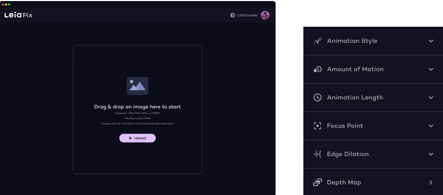Select the Focus Point label
Viewport: 443px width, 195px height.
[x=345, y=126]
